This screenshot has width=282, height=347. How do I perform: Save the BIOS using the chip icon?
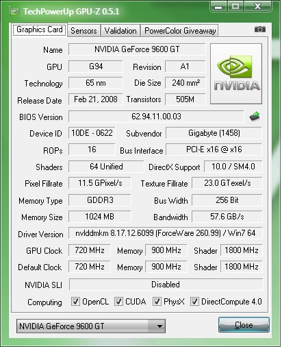(255, 117)
